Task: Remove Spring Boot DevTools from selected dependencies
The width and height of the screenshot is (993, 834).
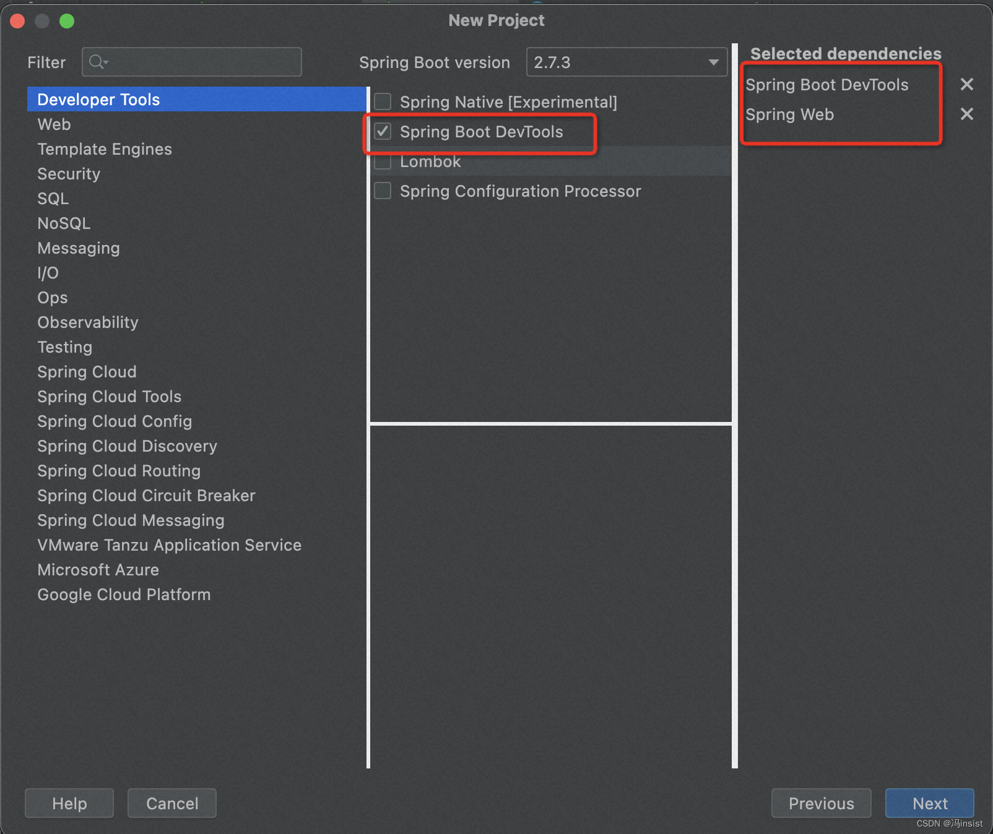Action: [x=966, y=85]
